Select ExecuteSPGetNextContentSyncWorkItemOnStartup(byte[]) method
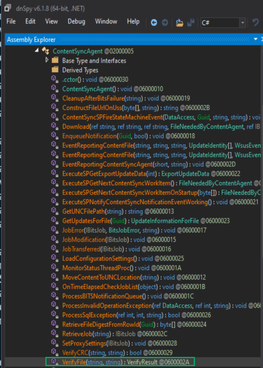This screenshot has height=368, width=263. pyautogui.click(x=161, y=193)
